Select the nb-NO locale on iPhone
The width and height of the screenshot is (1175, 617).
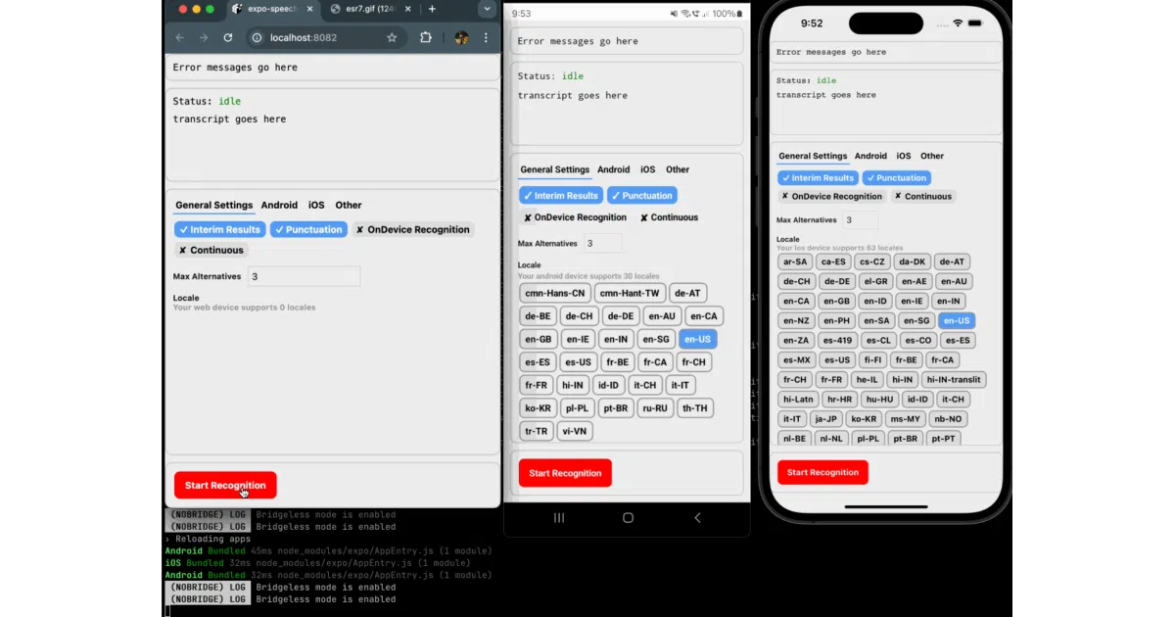950,418
